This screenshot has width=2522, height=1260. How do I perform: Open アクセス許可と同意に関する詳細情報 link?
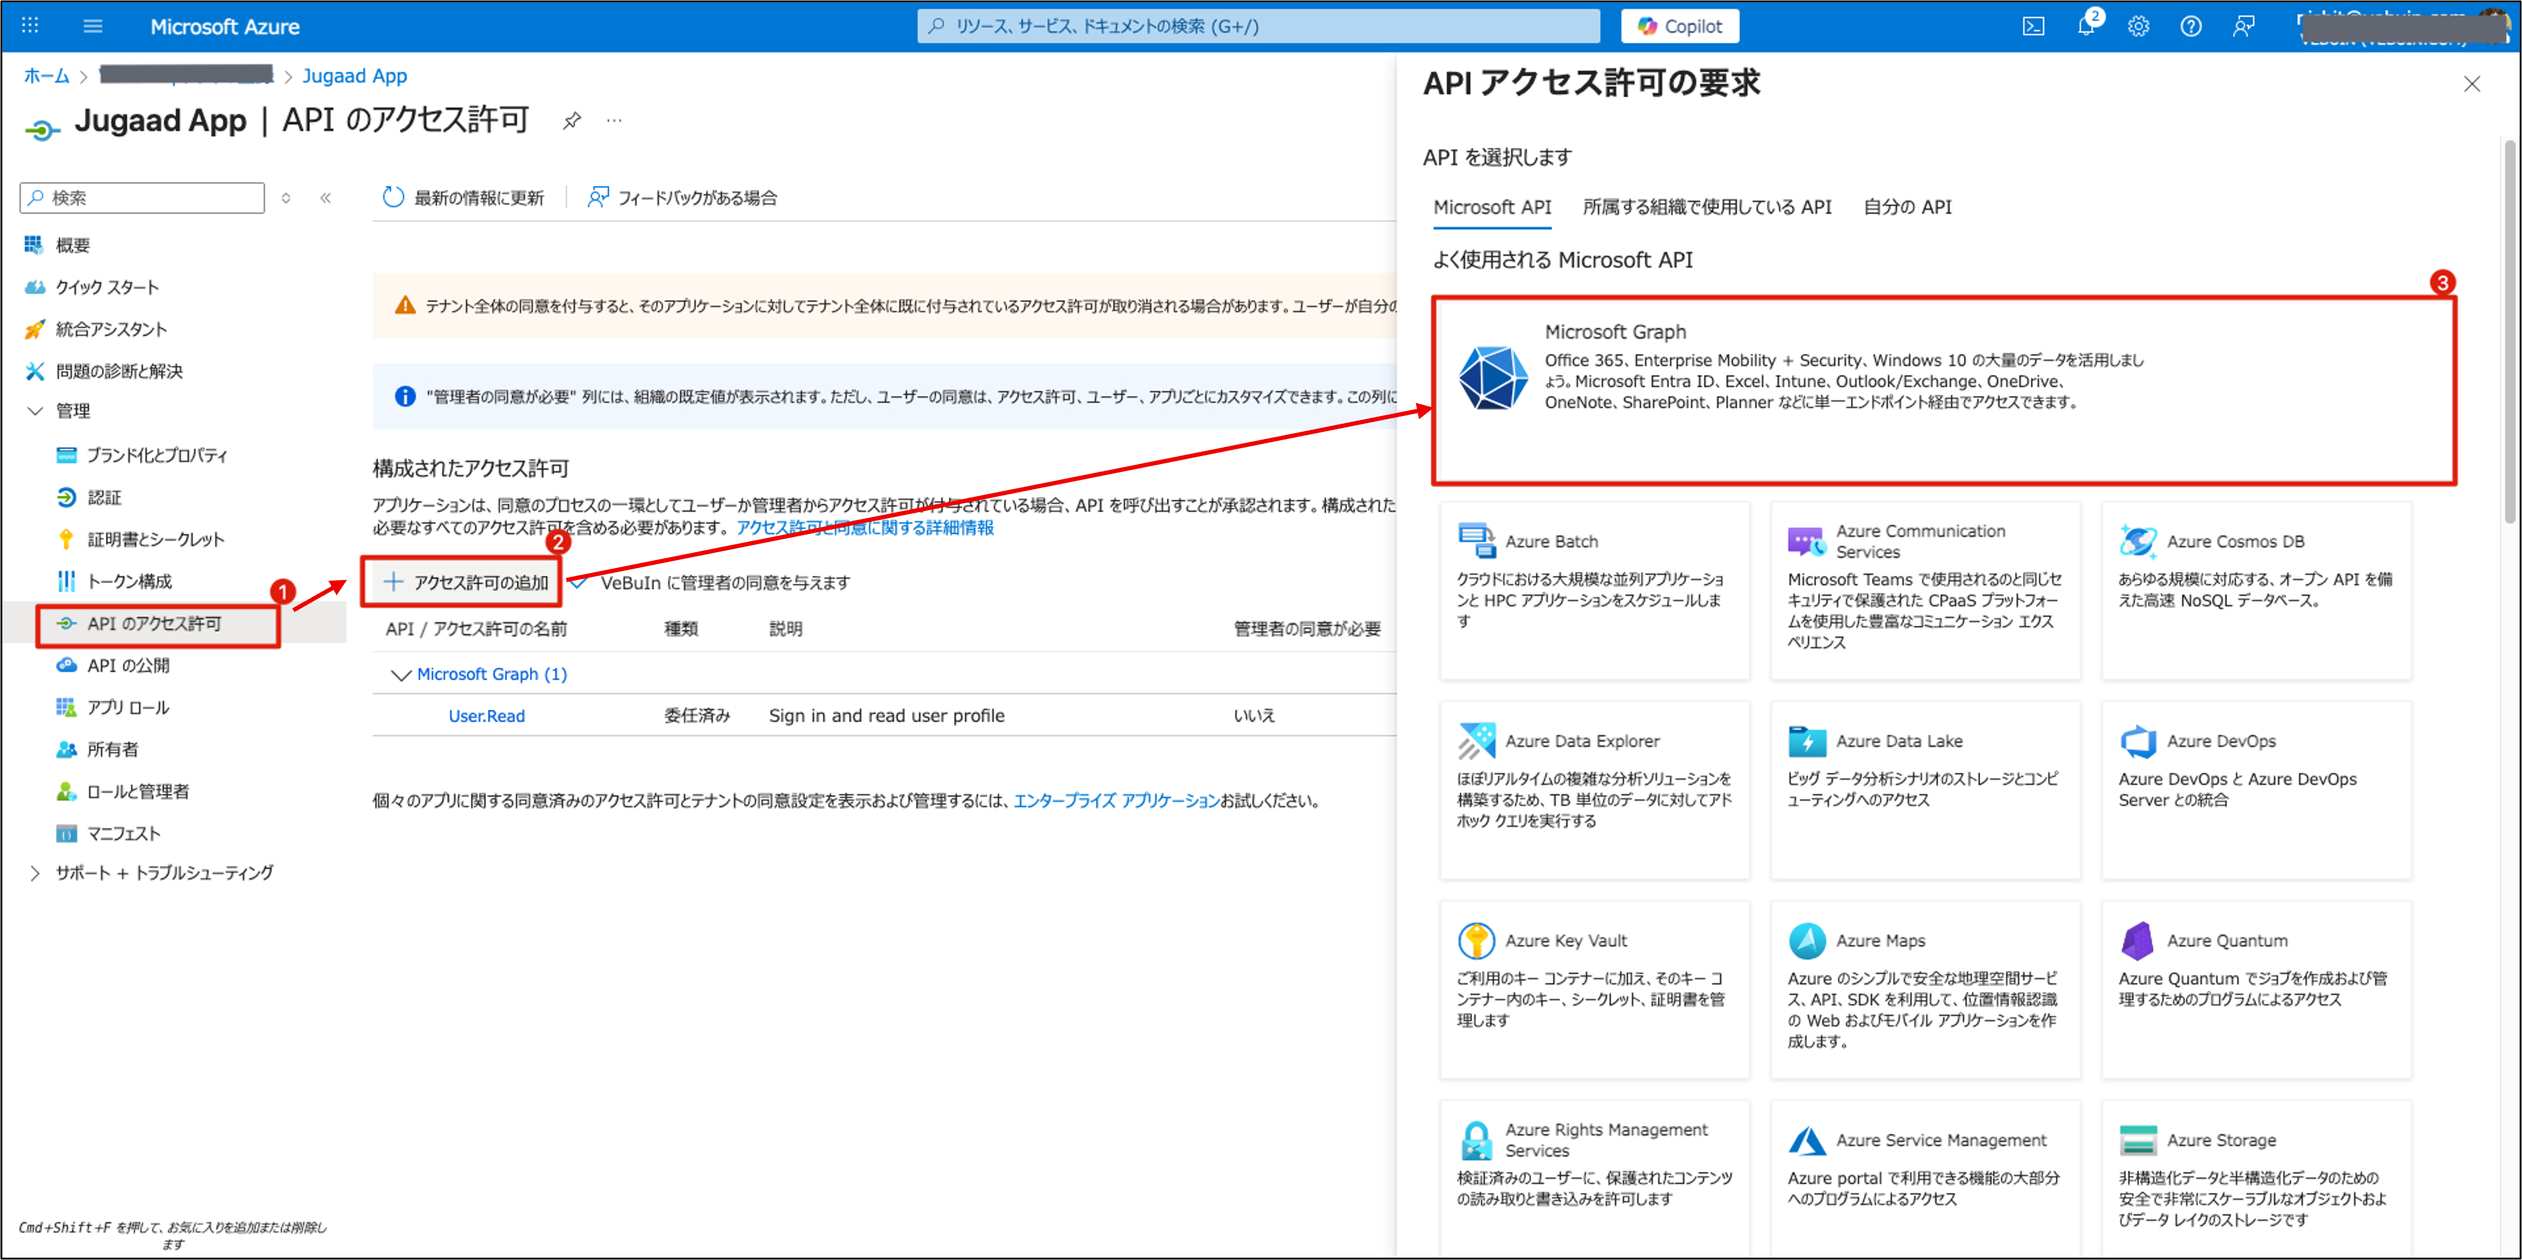tap(865, 528)
